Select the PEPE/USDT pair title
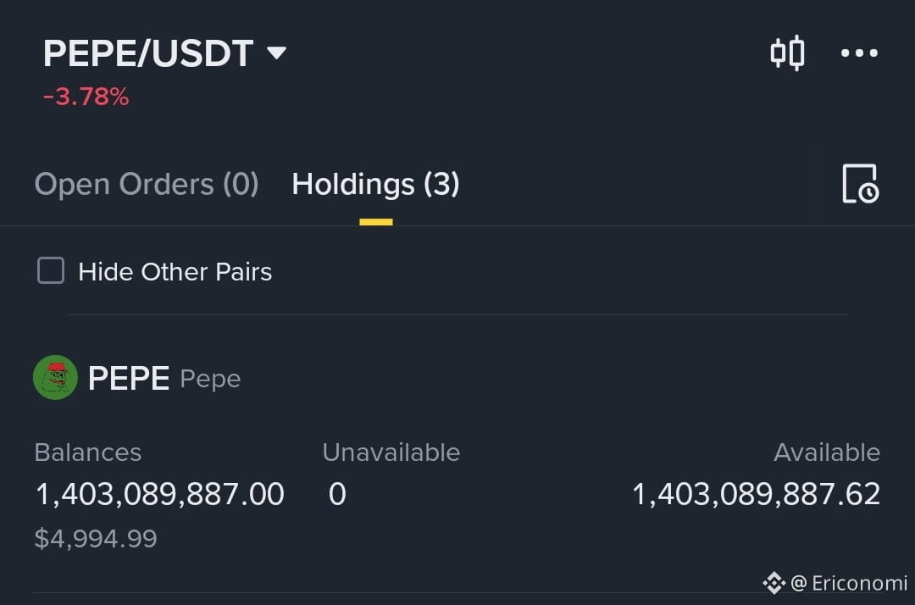915x605 pixels. 148,53
